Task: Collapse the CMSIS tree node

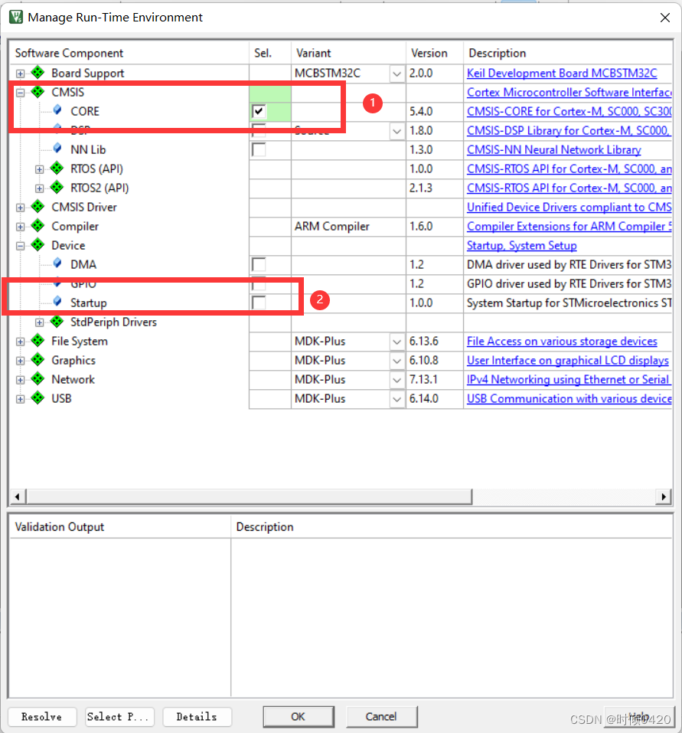Action: point(20,93)
